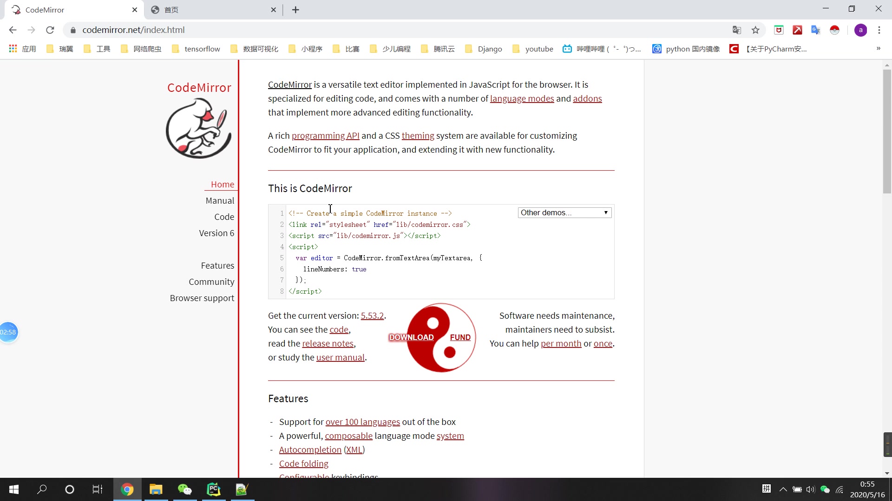
Task: Go back using browser back arrow
Action: pos(13,30)
